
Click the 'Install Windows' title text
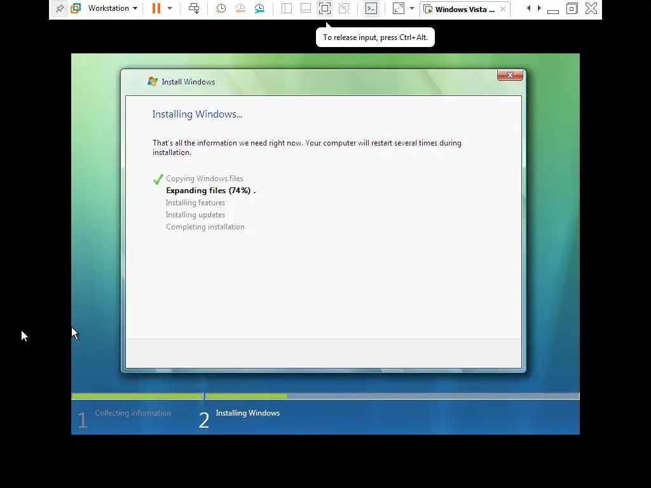[x=188, y=82]
